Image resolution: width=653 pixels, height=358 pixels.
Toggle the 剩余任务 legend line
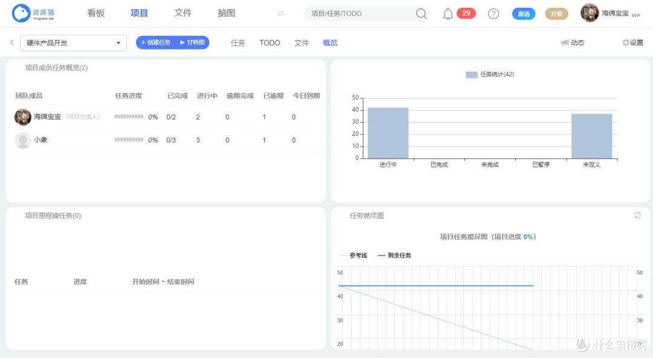(x=394, y=255)
